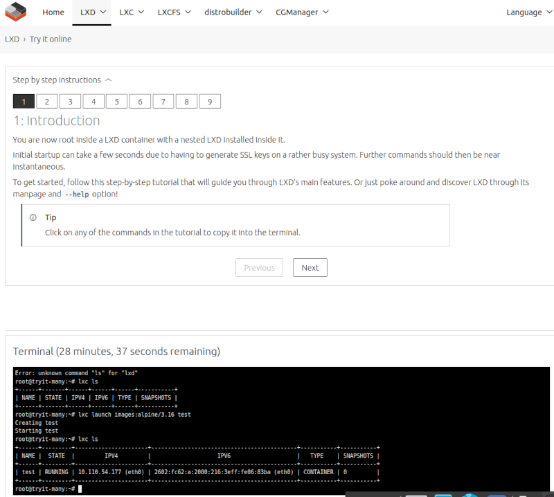This screenshot has width=554, height=497.
Task: Go to tutorial step 3
Action: (x=71, y=102)
